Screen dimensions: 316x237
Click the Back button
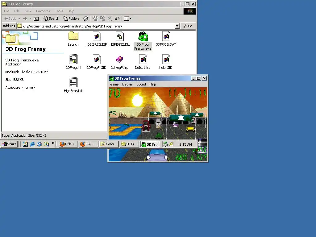point(10,19)
